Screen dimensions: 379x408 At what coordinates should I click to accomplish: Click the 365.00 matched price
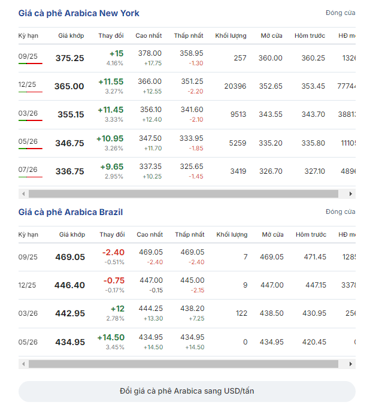(69, 86)
